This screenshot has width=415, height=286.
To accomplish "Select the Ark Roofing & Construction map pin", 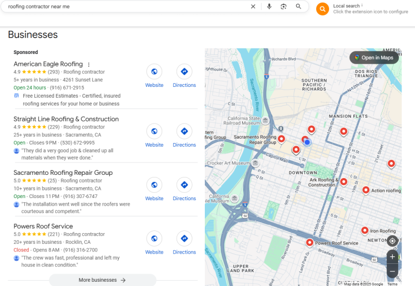I will (x=344, y=182).
